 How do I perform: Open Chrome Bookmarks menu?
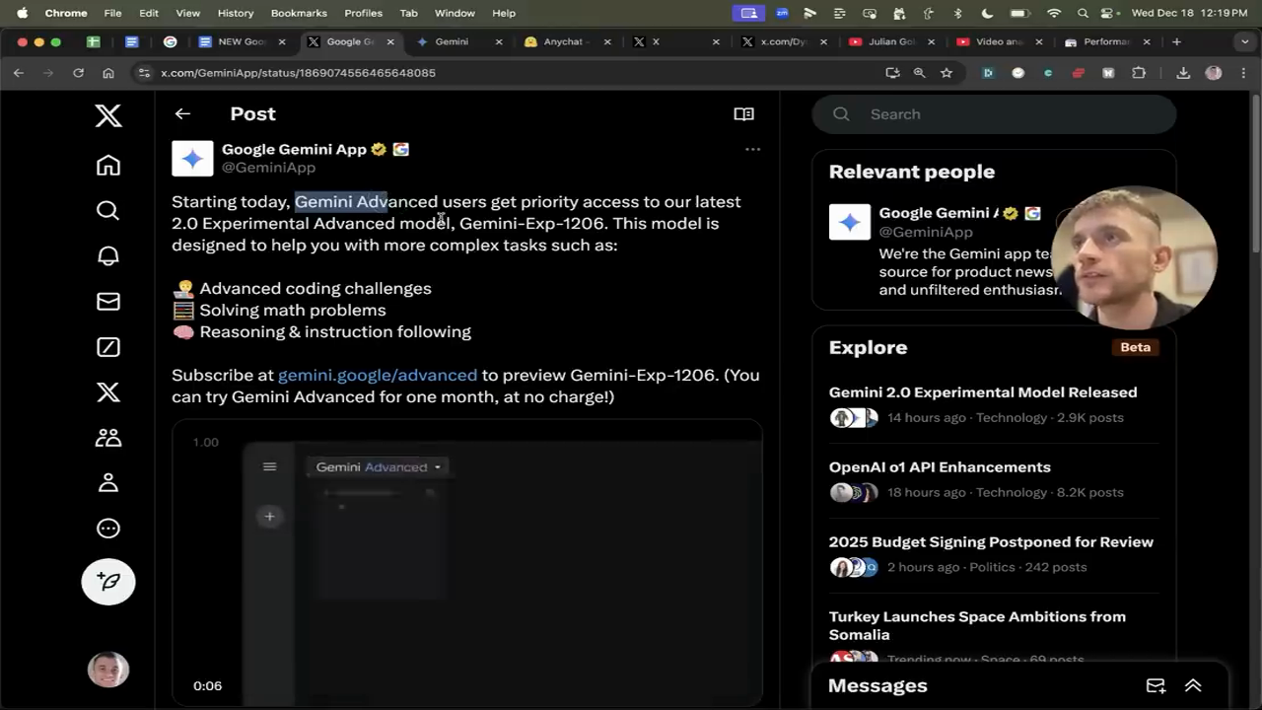pyautogui.click(x=299, y=13)
